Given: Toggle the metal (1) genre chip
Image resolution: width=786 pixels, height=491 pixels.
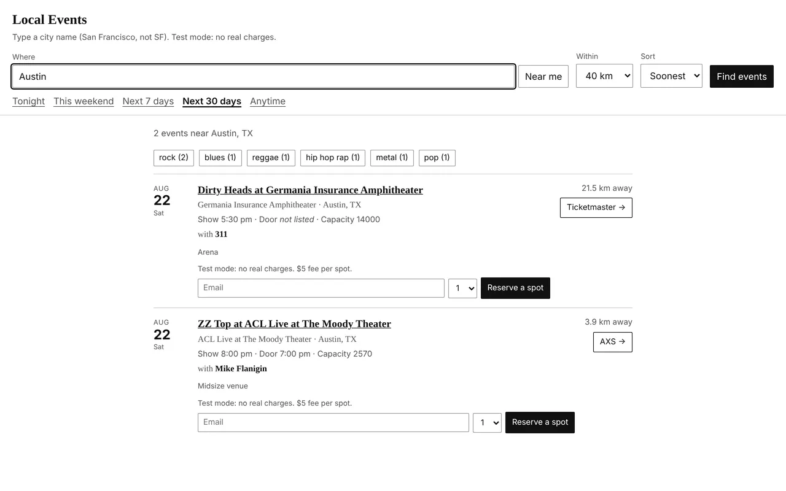Looking at the screenshot, I should point(392,158).
